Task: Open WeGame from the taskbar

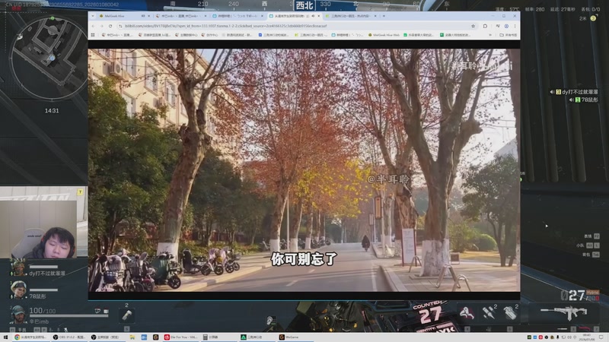Action: (295, 337)
